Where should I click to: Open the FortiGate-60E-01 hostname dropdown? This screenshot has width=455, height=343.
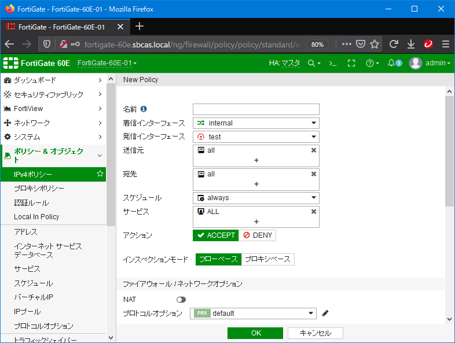107,63
